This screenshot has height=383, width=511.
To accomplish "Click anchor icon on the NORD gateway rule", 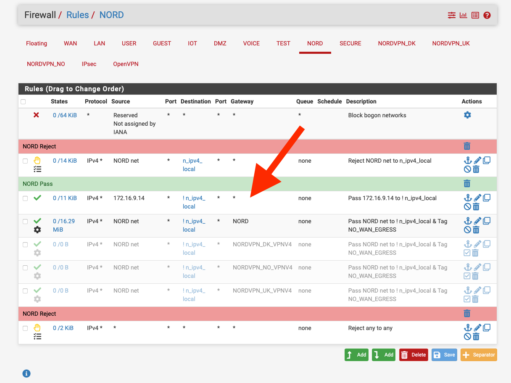I will pos(467,221).
